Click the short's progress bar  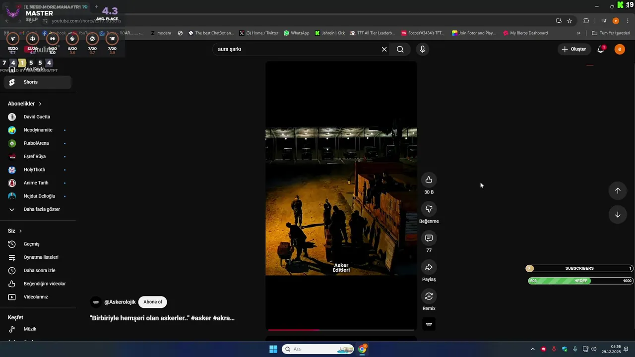[341, 330]
